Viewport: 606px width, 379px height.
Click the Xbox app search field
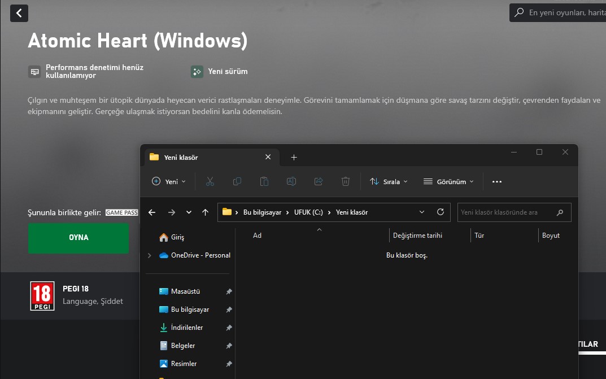(557, 12)
